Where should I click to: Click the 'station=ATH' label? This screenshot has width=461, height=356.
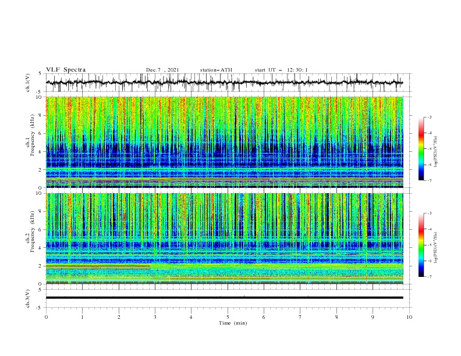tap(216, 70)
